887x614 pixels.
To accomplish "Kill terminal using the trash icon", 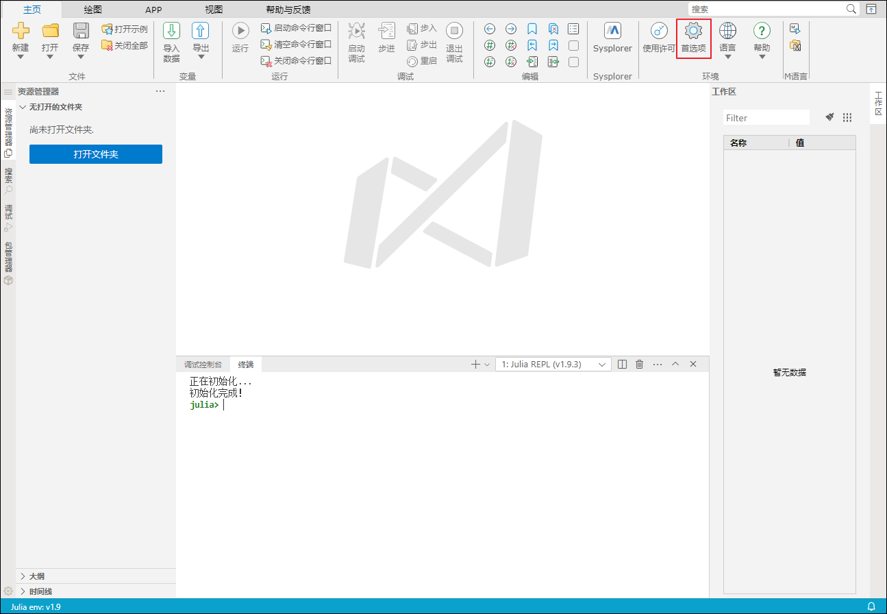I will (x=639, y=365).
